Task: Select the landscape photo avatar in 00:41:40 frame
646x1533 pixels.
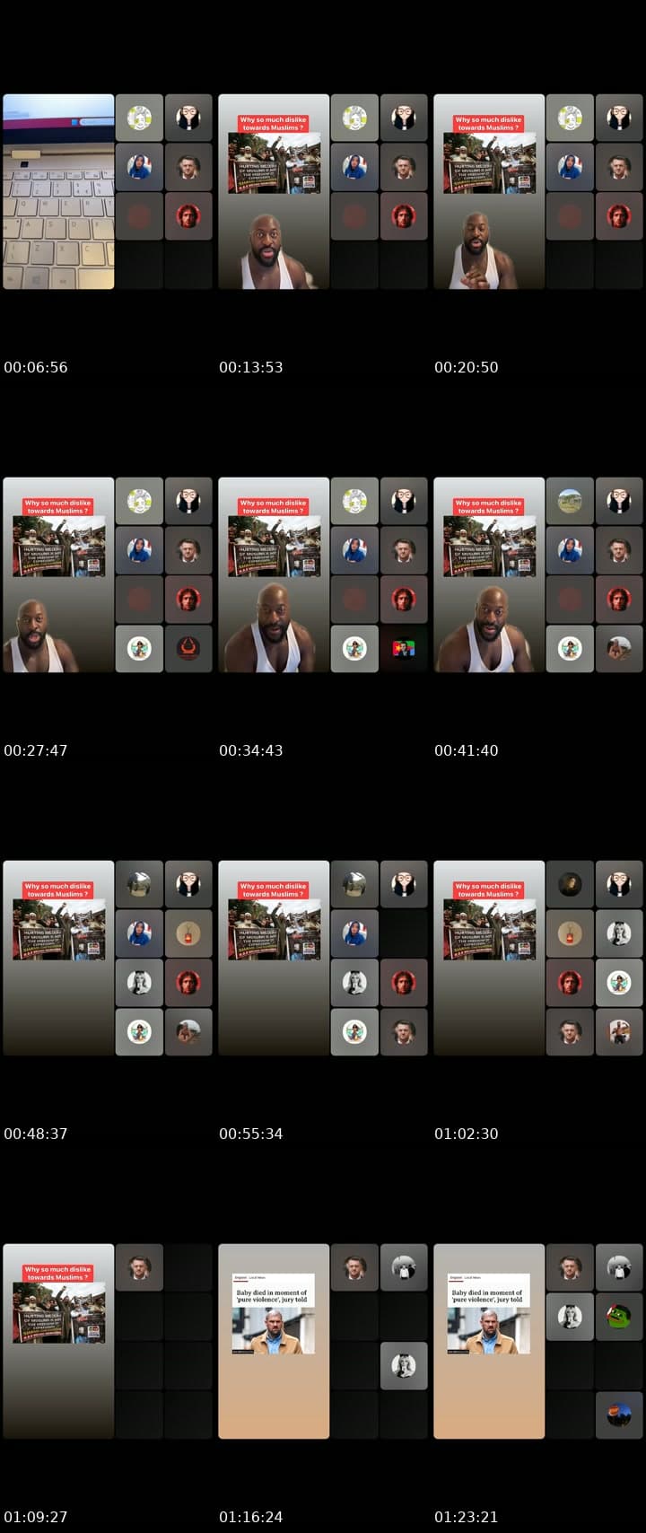Action: click(570, 501)
